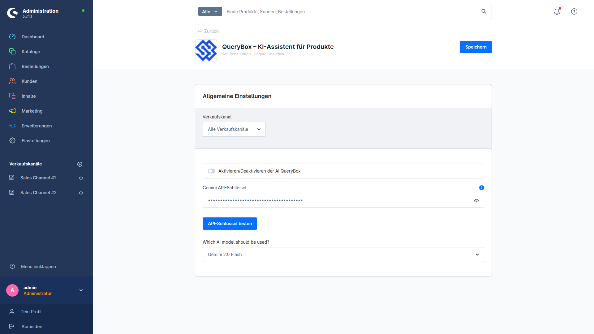Add a new Verkaufskanal with plus icon
Viewport: 594px width, 334px height.
[x=80, y=164]
